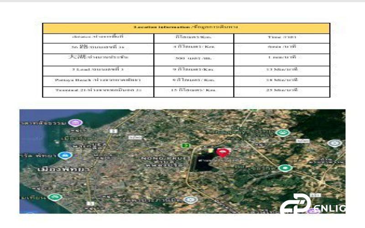Click the gray marker at the map's far right
The height and width of the screenshot is (228, 365).
click(334, 143)
